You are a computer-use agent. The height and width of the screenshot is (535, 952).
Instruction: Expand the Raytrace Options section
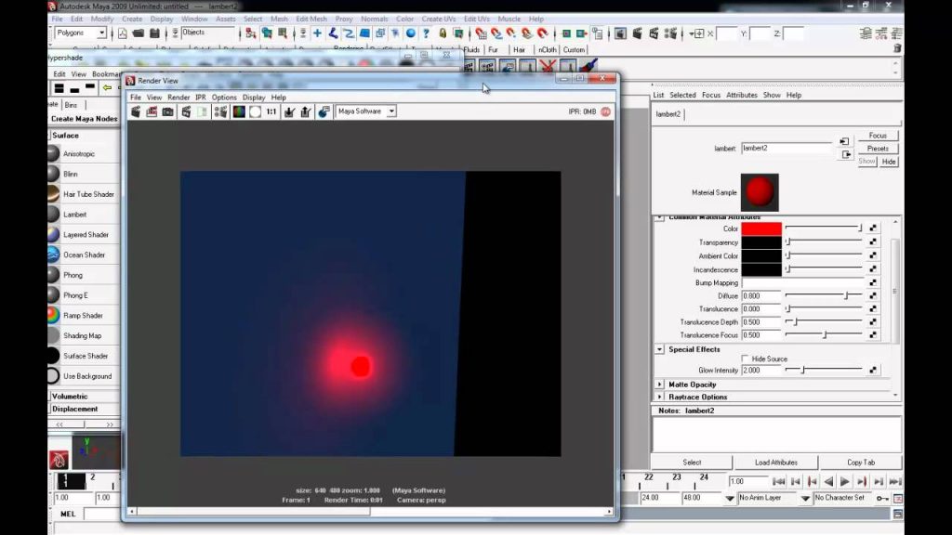(x=659, y=397)
